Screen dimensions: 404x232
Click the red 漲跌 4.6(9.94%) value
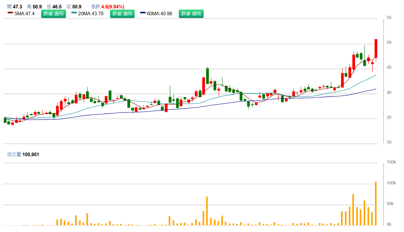(x=113, y=7)
